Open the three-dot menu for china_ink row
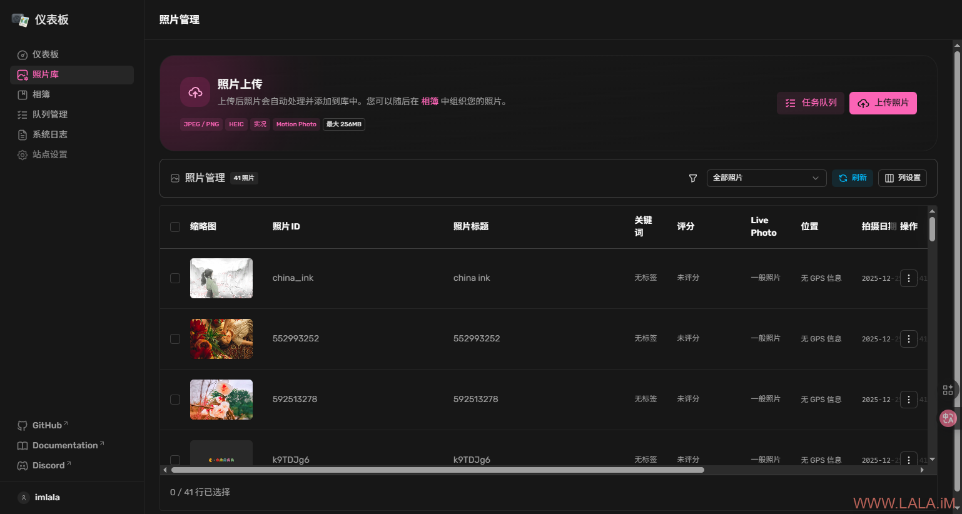Image resolution: width=962 pixels, height=514 pixels. 908,278
